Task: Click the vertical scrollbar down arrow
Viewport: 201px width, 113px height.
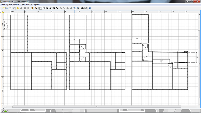Action: 199,104
